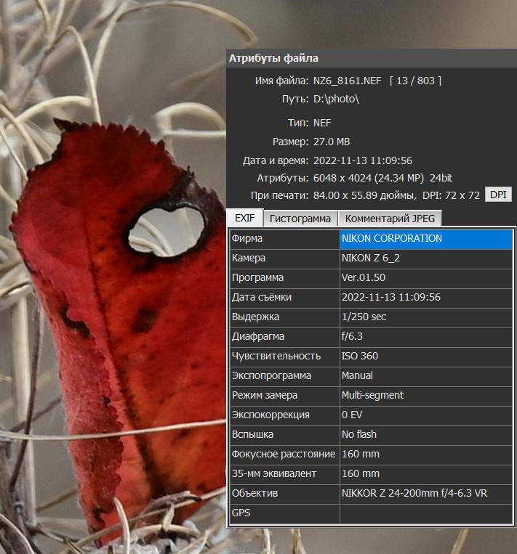Viewport: 517px width, 554px height.
Task: Click the attributes value 6048 x 4024 (24.34 MP)
Action: [369, 178]
